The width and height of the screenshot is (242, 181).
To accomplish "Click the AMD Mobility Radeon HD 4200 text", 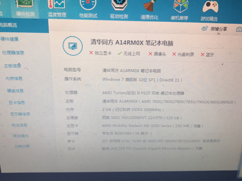I will pos(152,126).
